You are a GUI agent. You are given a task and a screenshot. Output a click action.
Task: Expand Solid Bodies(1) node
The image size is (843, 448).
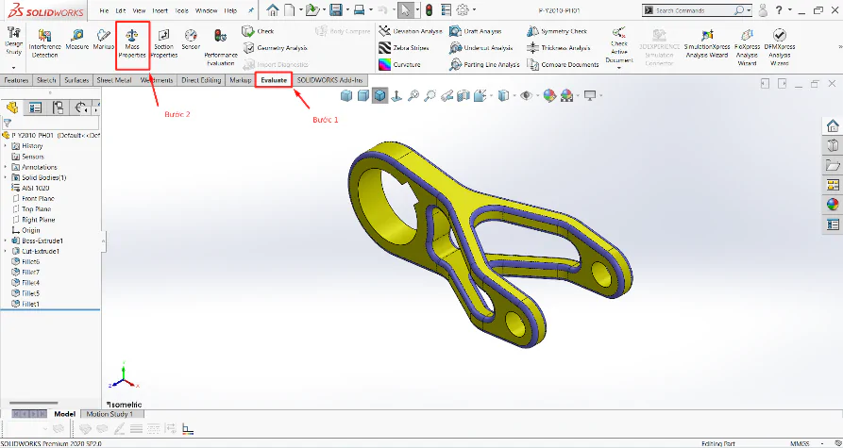(6, 177)
